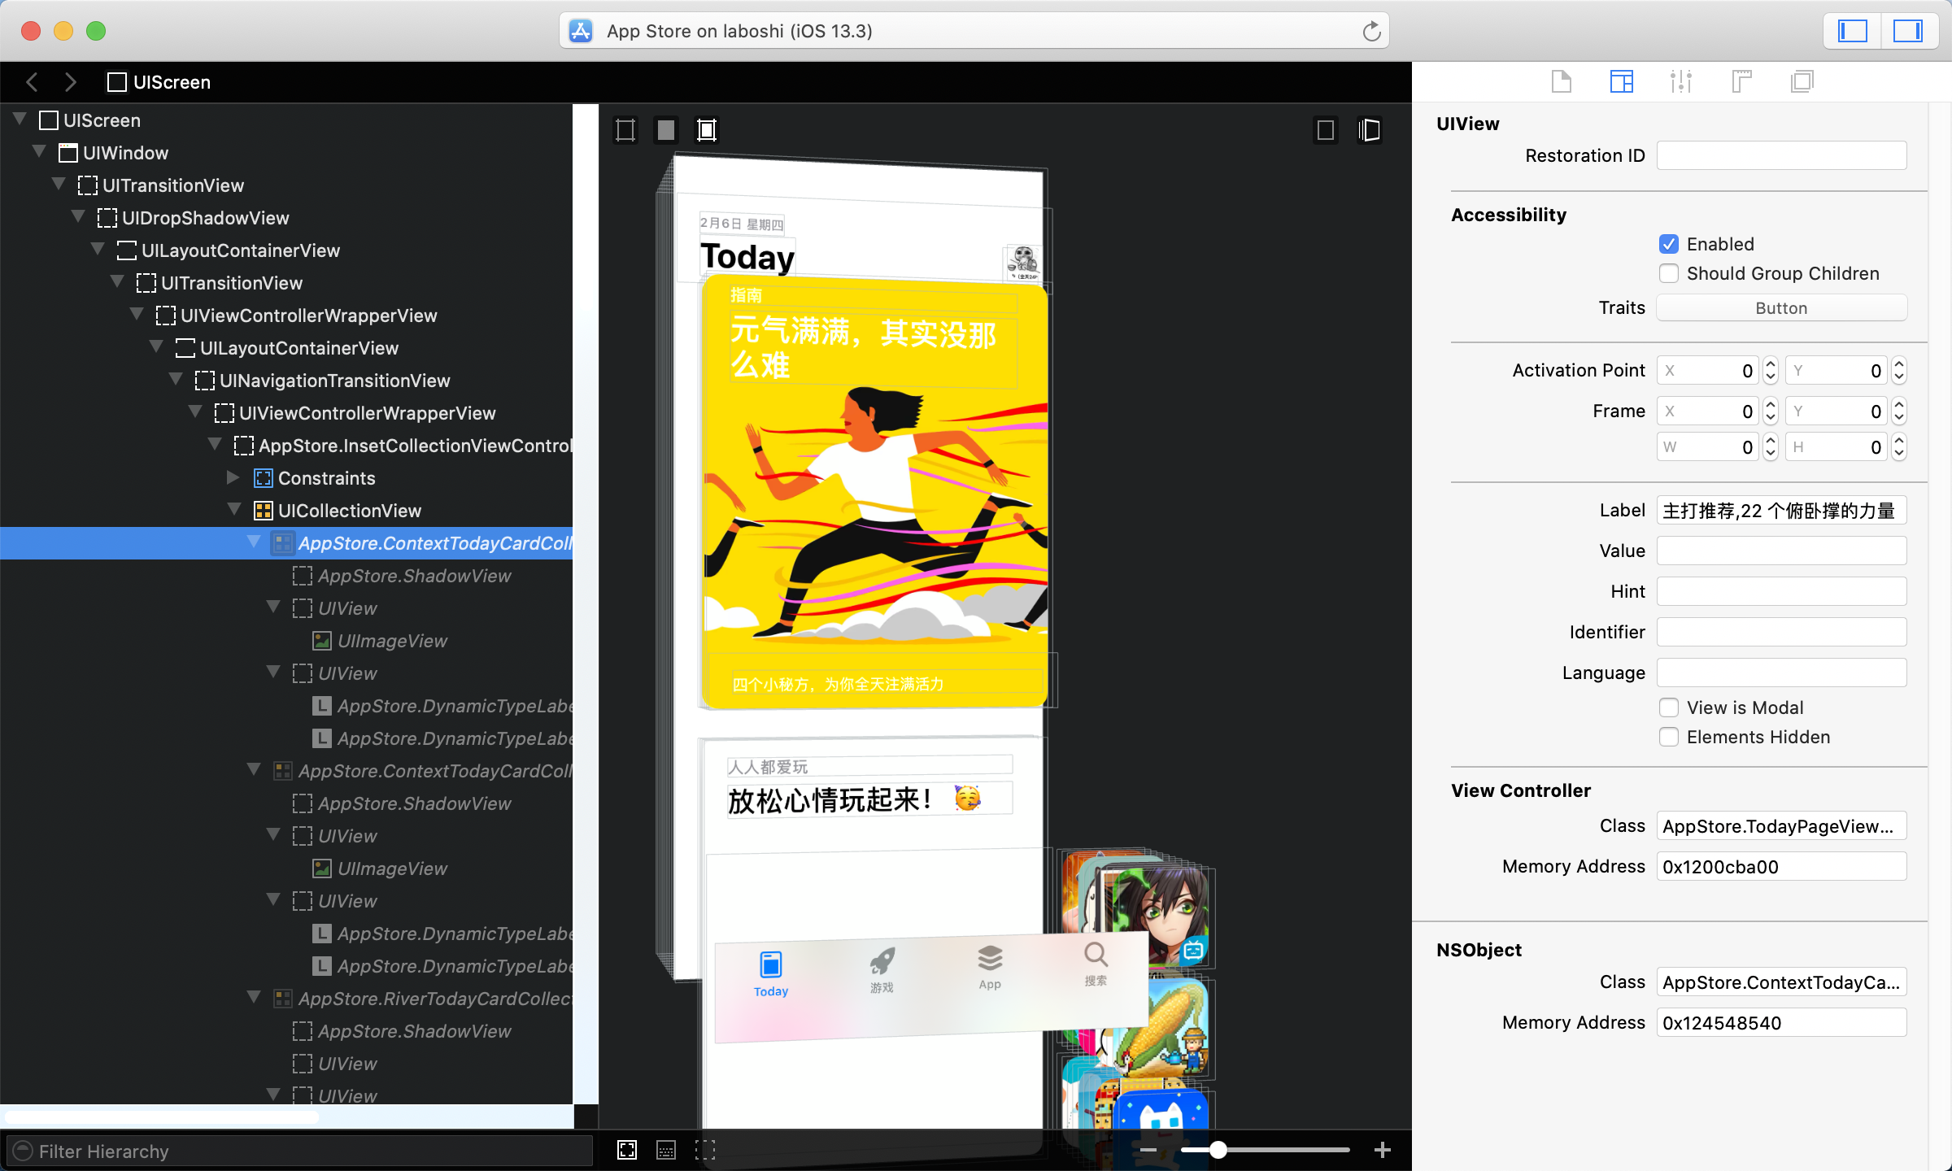1952x1171 pixels.
Task: Click the accessibility Label text field
Action: click(1781, 511)
